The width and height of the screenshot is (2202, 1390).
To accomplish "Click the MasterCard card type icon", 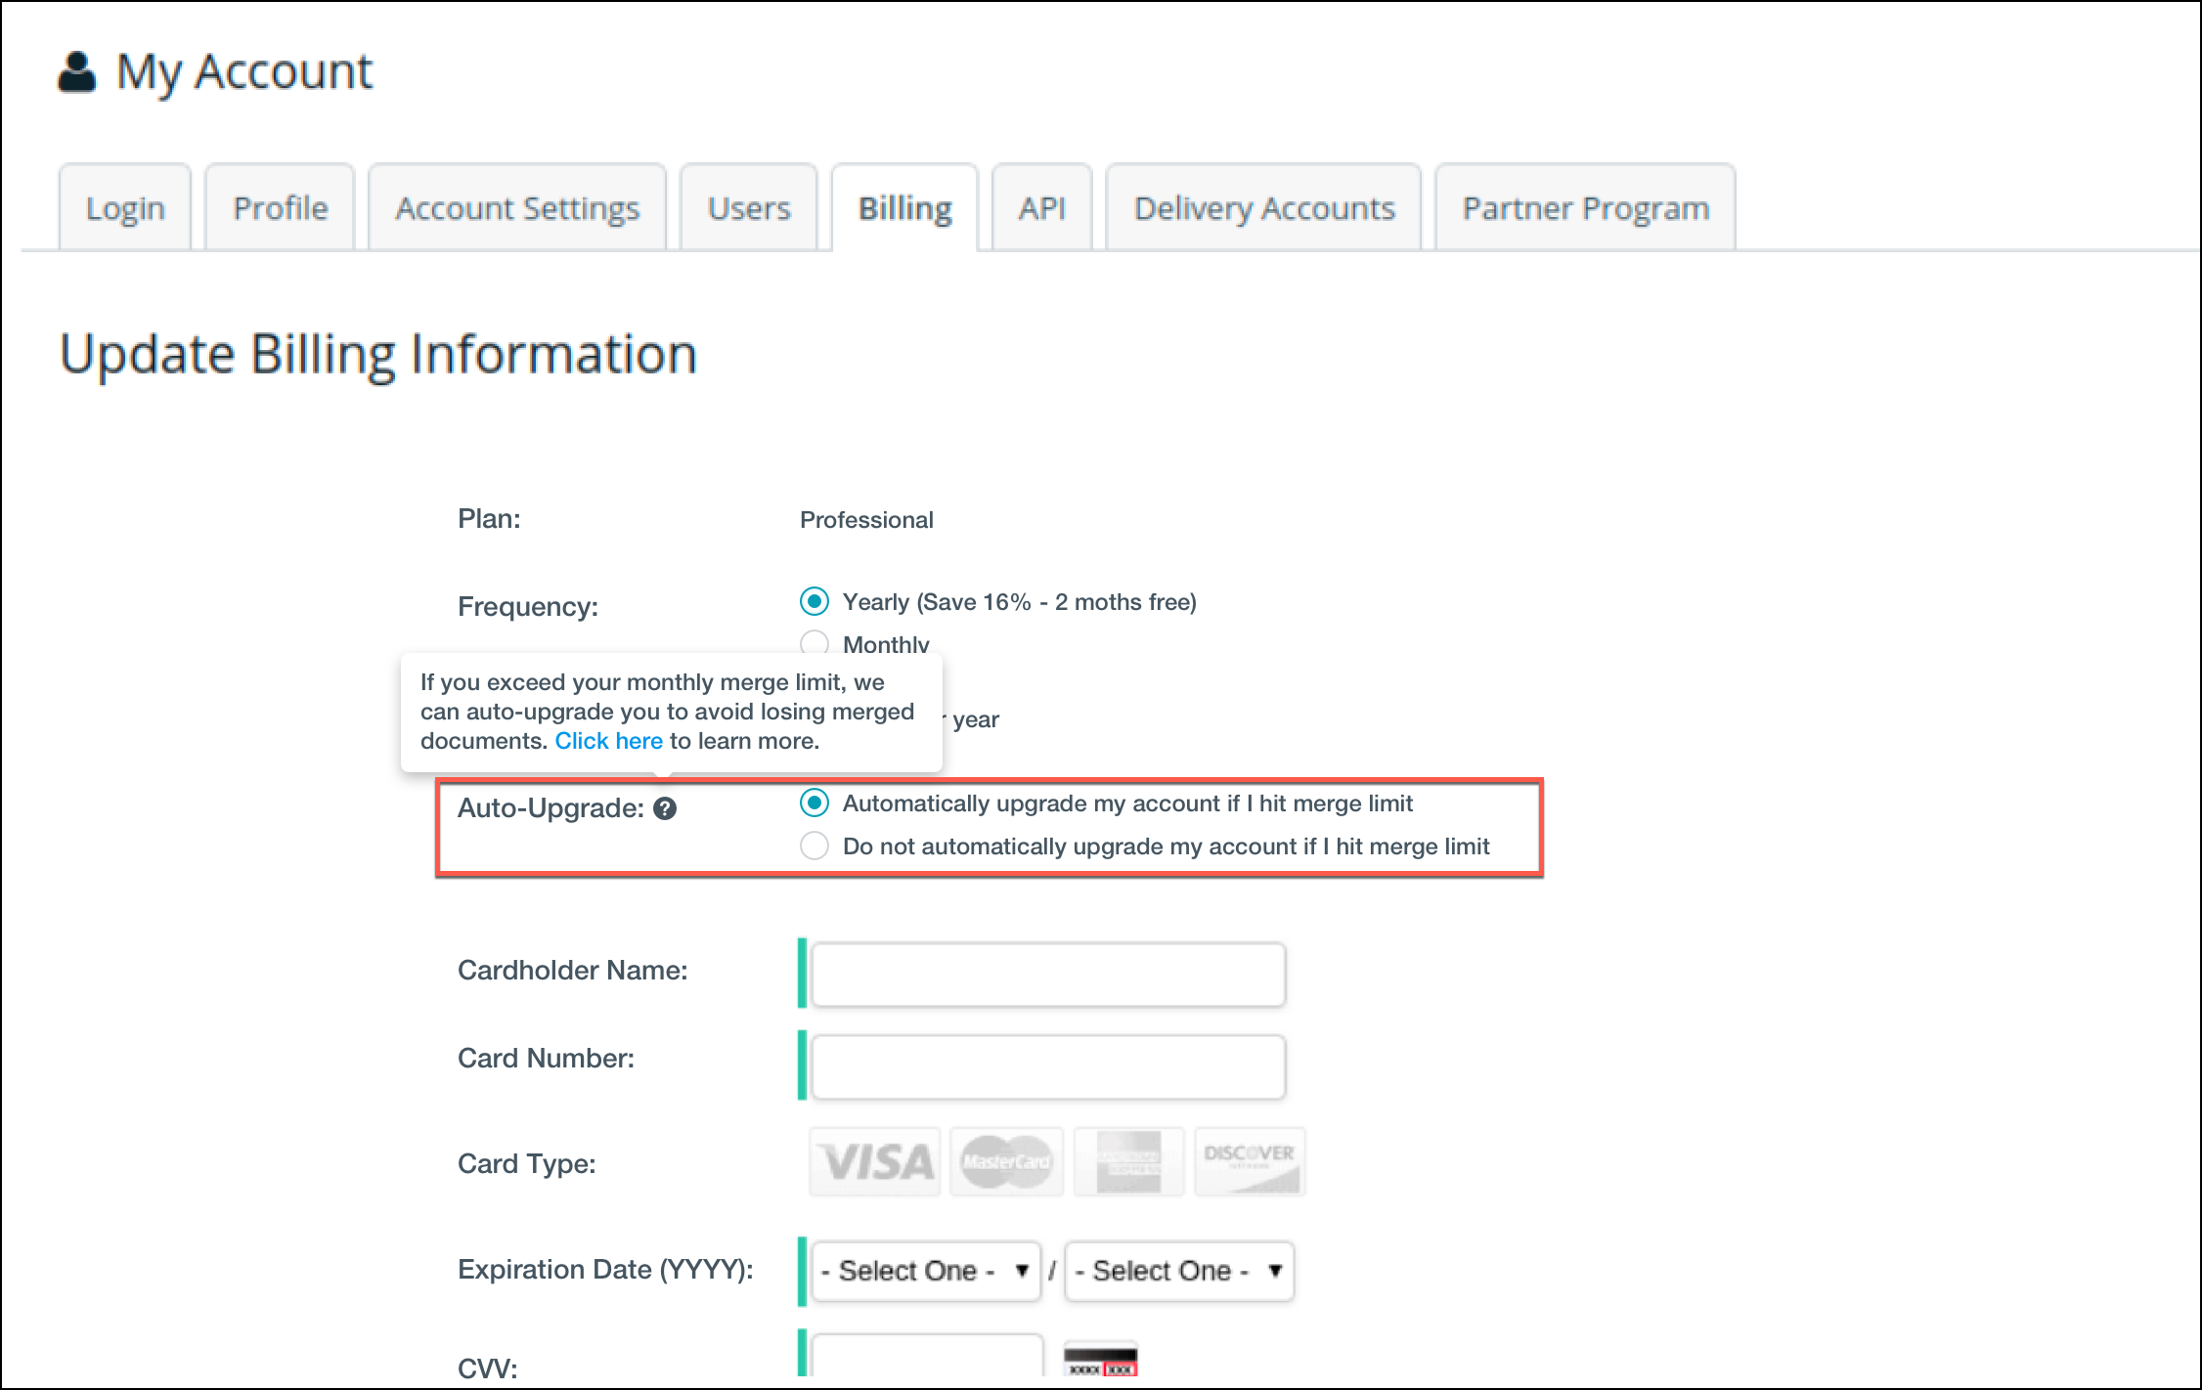I will (1006, 1162).
